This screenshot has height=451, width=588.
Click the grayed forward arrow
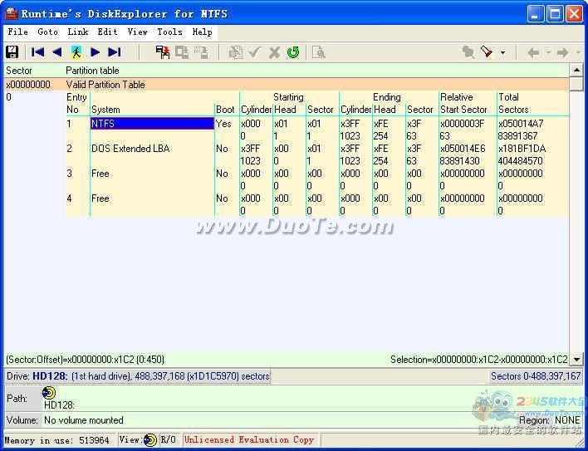(x=562, y=52)
